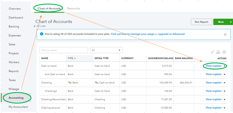This screenshot has width=233, height=113.
Task: Click the upgrade to Advanced link
Action: tap(171, 34)
